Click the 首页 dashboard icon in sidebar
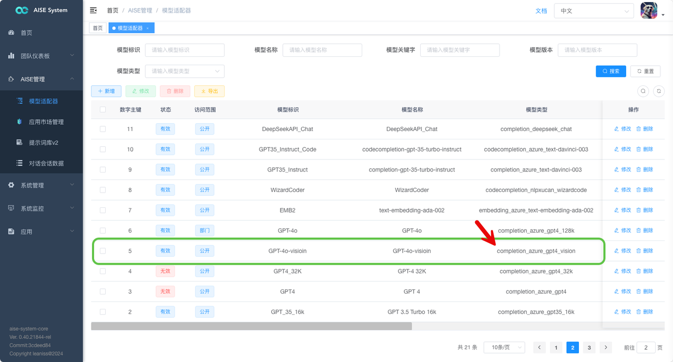 (x=12, y=33)
